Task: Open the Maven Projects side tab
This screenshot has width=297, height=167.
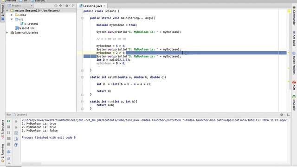Action: pos(294,63)
